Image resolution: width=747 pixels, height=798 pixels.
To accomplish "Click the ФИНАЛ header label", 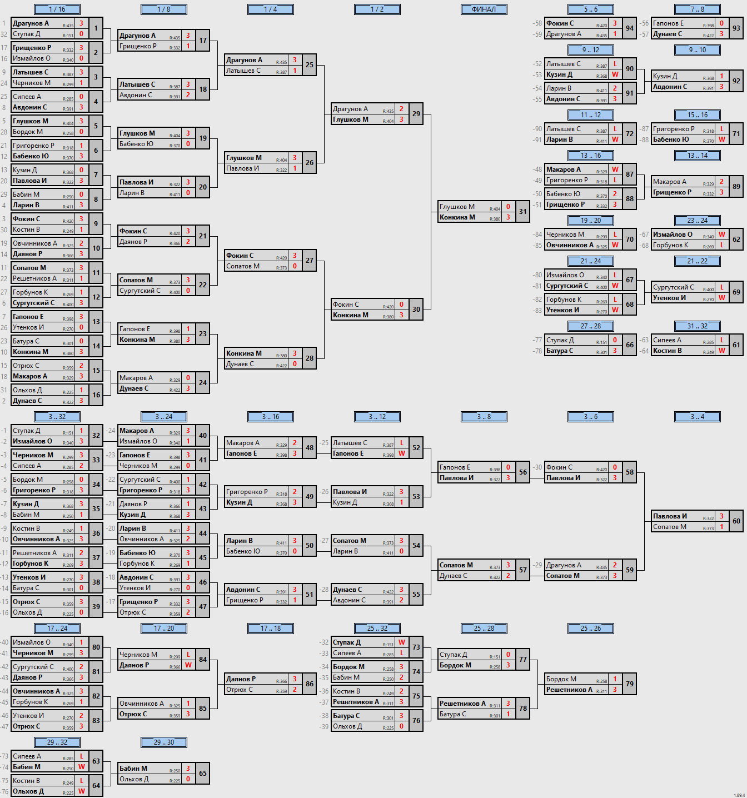I will pos(484,9).
